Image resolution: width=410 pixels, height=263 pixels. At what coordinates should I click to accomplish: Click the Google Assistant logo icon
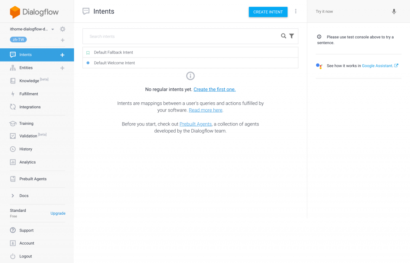(319, 66)
